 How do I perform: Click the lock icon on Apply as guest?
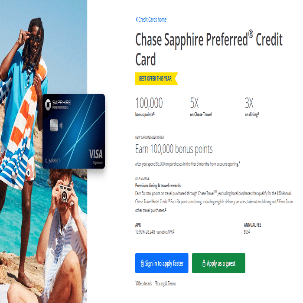tap(204, 263)
